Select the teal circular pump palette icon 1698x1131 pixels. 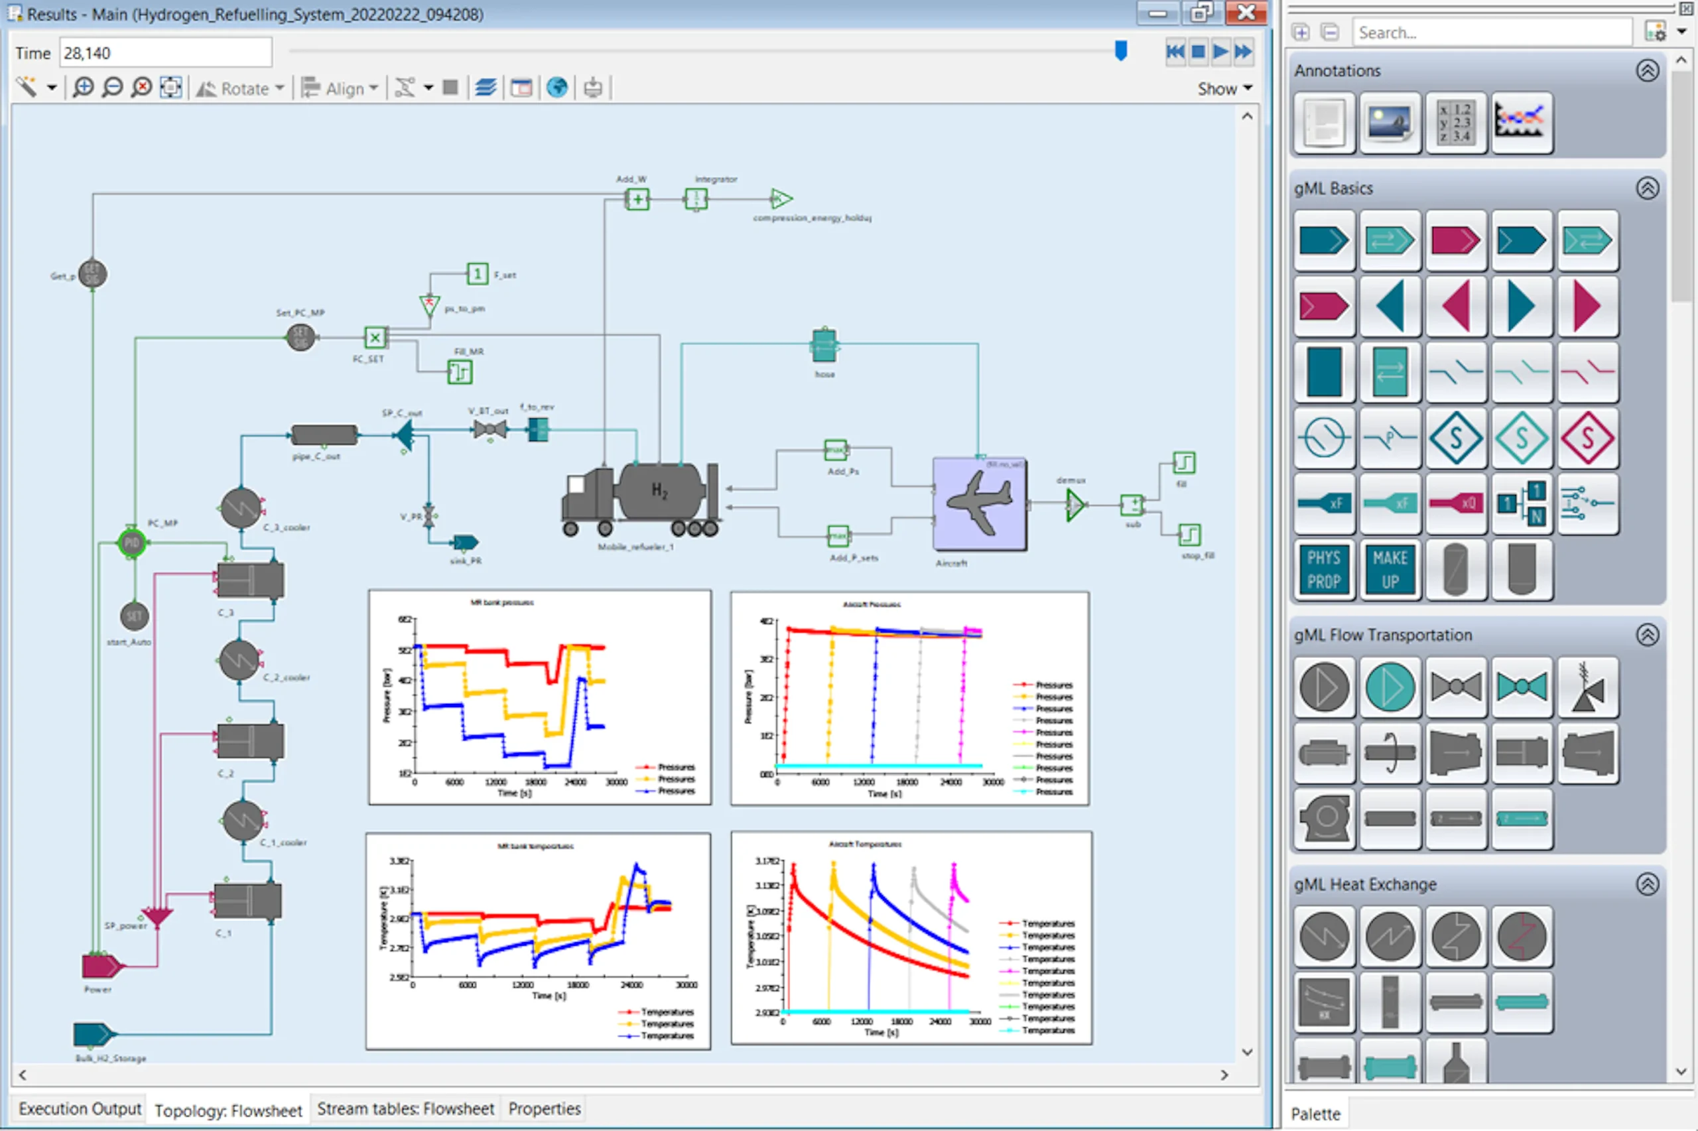pos(1390,687)
